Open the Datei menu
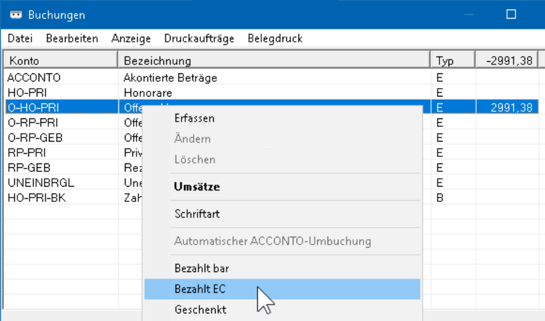This screenshot has height=321, width=545. (x=20, y=38)
